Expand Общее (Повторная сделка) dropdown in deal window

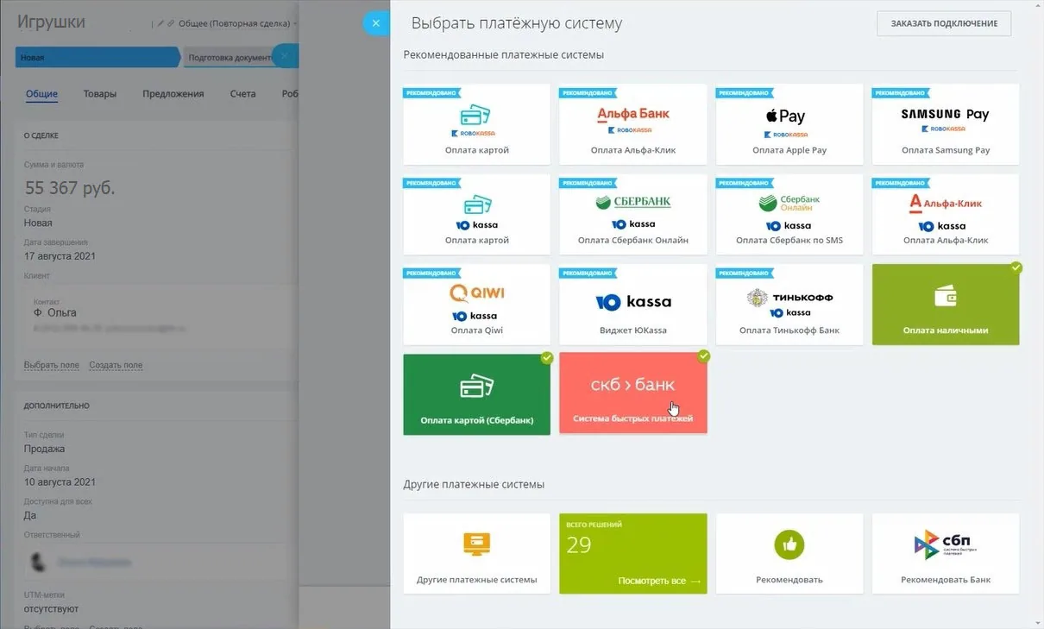pyautogui.click(x=237, y=23)
